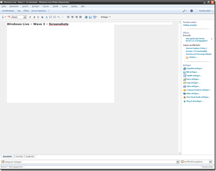Open 'Vorschau auf Souvergin Nebula!' post
This screenshot has width=216, height=171.
tap(199, 54)
